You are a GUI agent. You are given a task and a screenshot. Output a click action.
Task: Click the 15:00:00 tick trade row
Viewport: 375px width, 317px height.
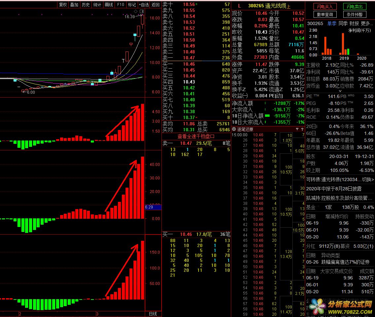point(268,135)
